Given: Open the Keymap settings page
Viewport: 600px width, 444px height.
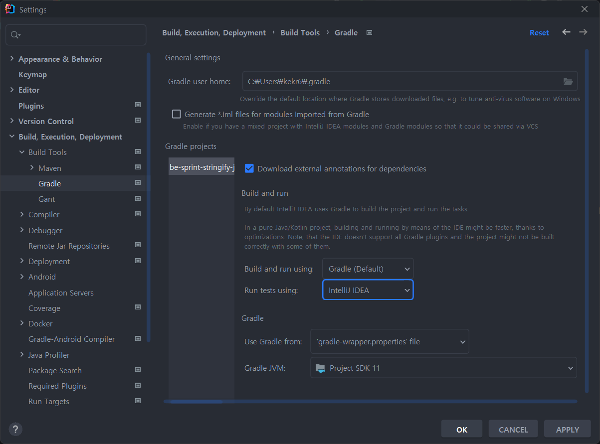Looking at the screenshot, I should [32, 74].
